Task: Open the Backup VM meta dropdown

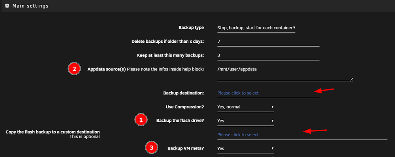Action: [245, 149]
